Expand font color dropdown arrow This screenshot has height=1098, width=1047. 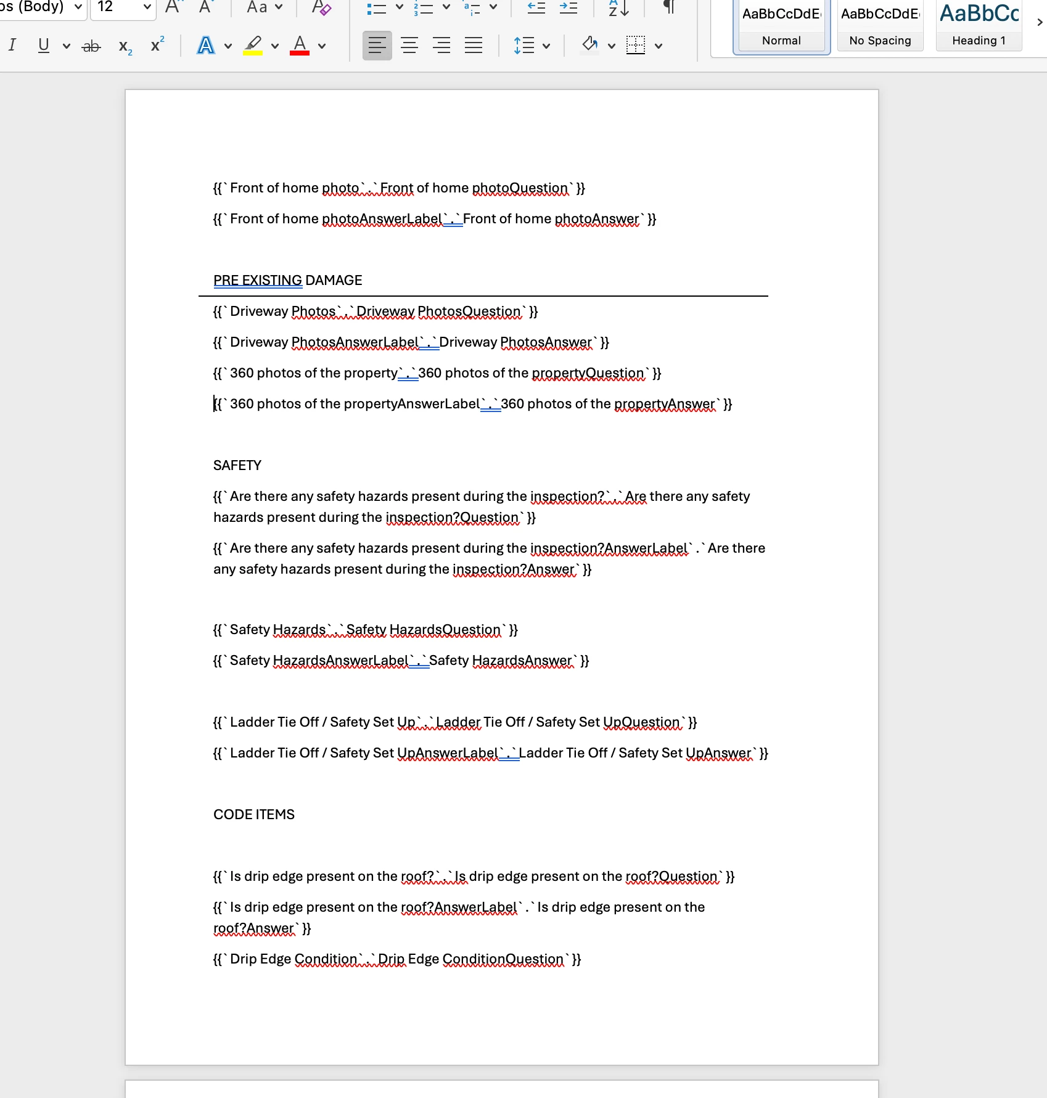(x=322, y=46)
